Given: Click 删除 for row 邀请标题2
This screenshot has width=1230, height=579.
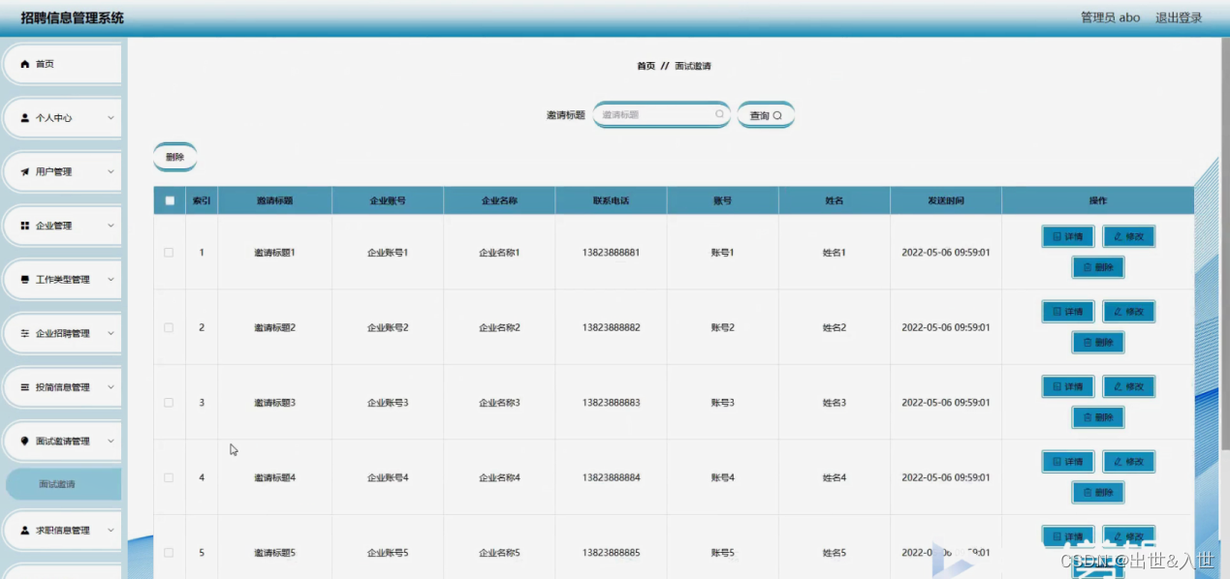Looking at the screenshot, I should click(1098, 342).
